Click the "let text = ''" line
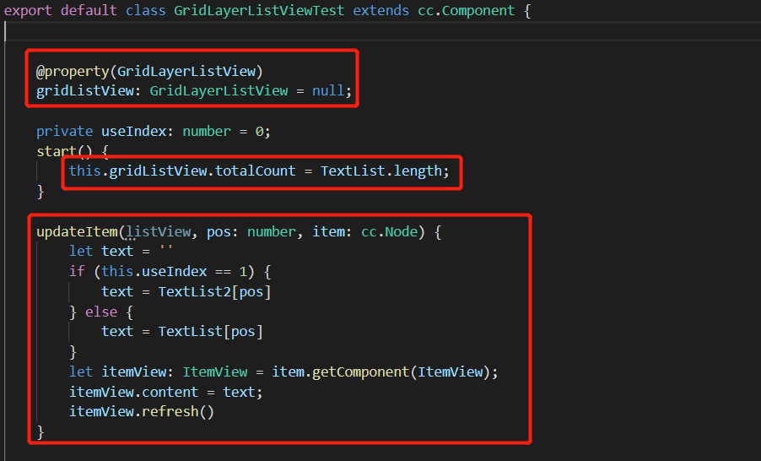 pyautogui.click(x=121, y=251)
